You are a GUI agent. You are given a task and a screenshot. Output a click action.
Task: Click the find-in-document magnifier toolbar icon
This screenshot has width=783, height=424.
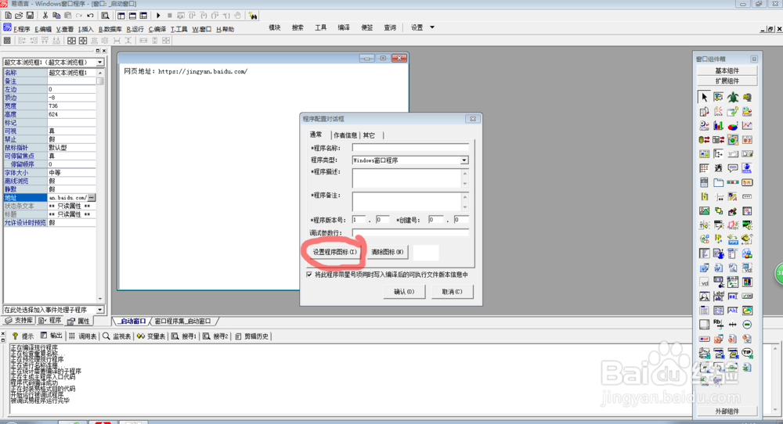pos(105,16)
